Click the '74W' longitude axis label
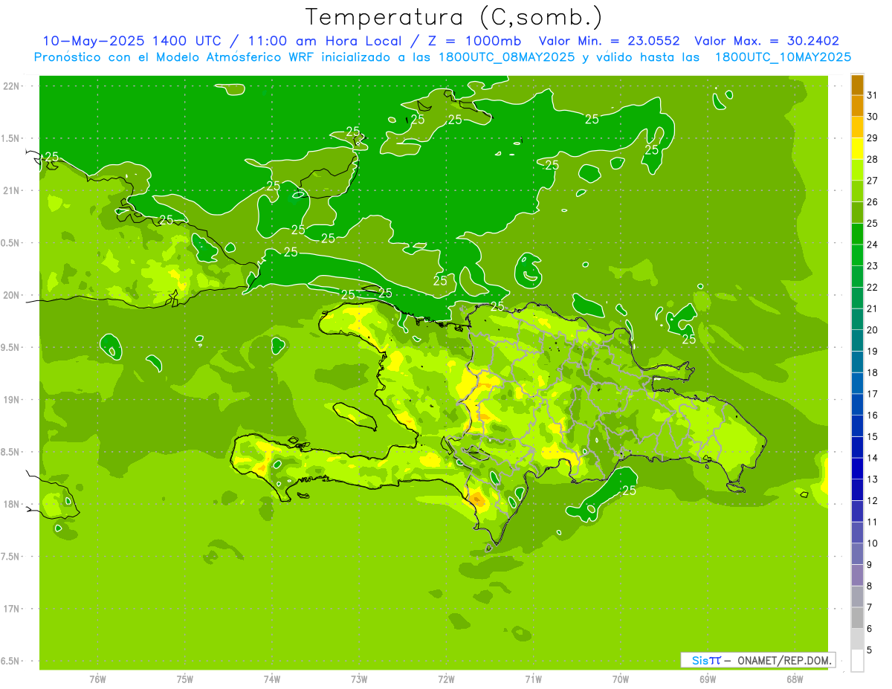The height and width of the screenshot is (689, 892). 272,679
